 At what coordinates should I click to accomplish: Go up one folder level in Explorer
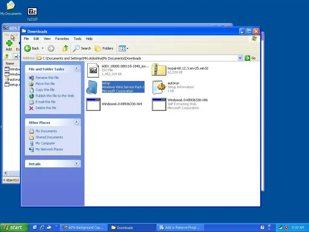tap(65, 48)
